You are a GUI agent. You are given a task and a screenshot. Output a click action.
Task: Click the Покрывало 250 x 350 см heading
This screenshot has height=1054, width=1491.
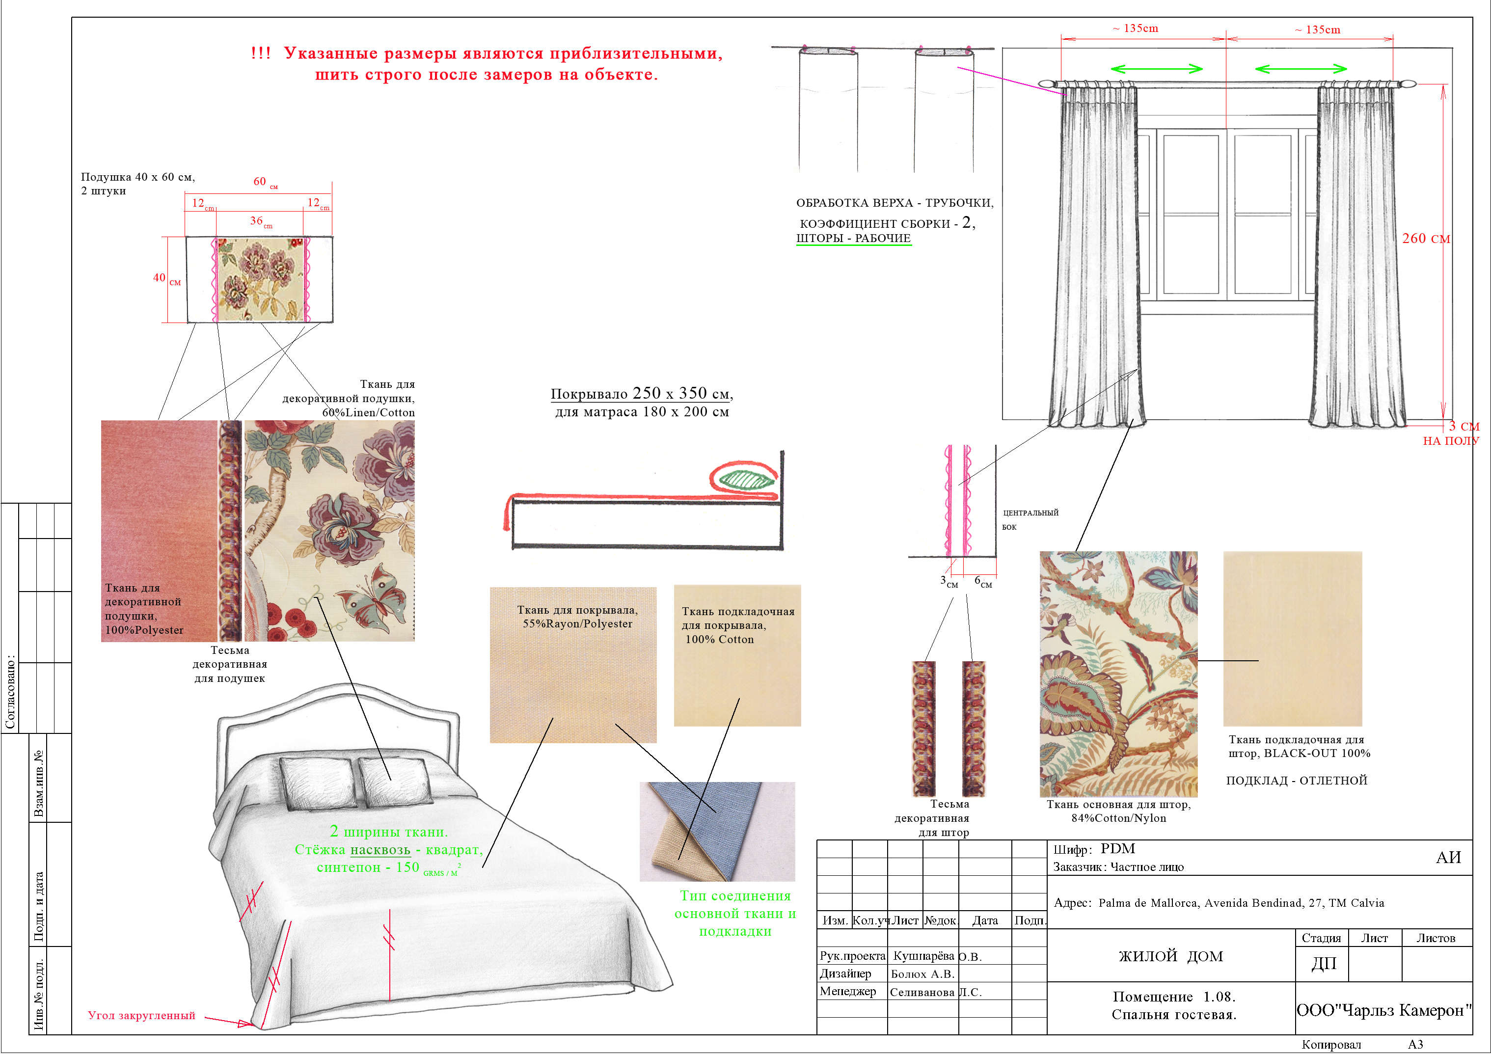tap(642, 394)
